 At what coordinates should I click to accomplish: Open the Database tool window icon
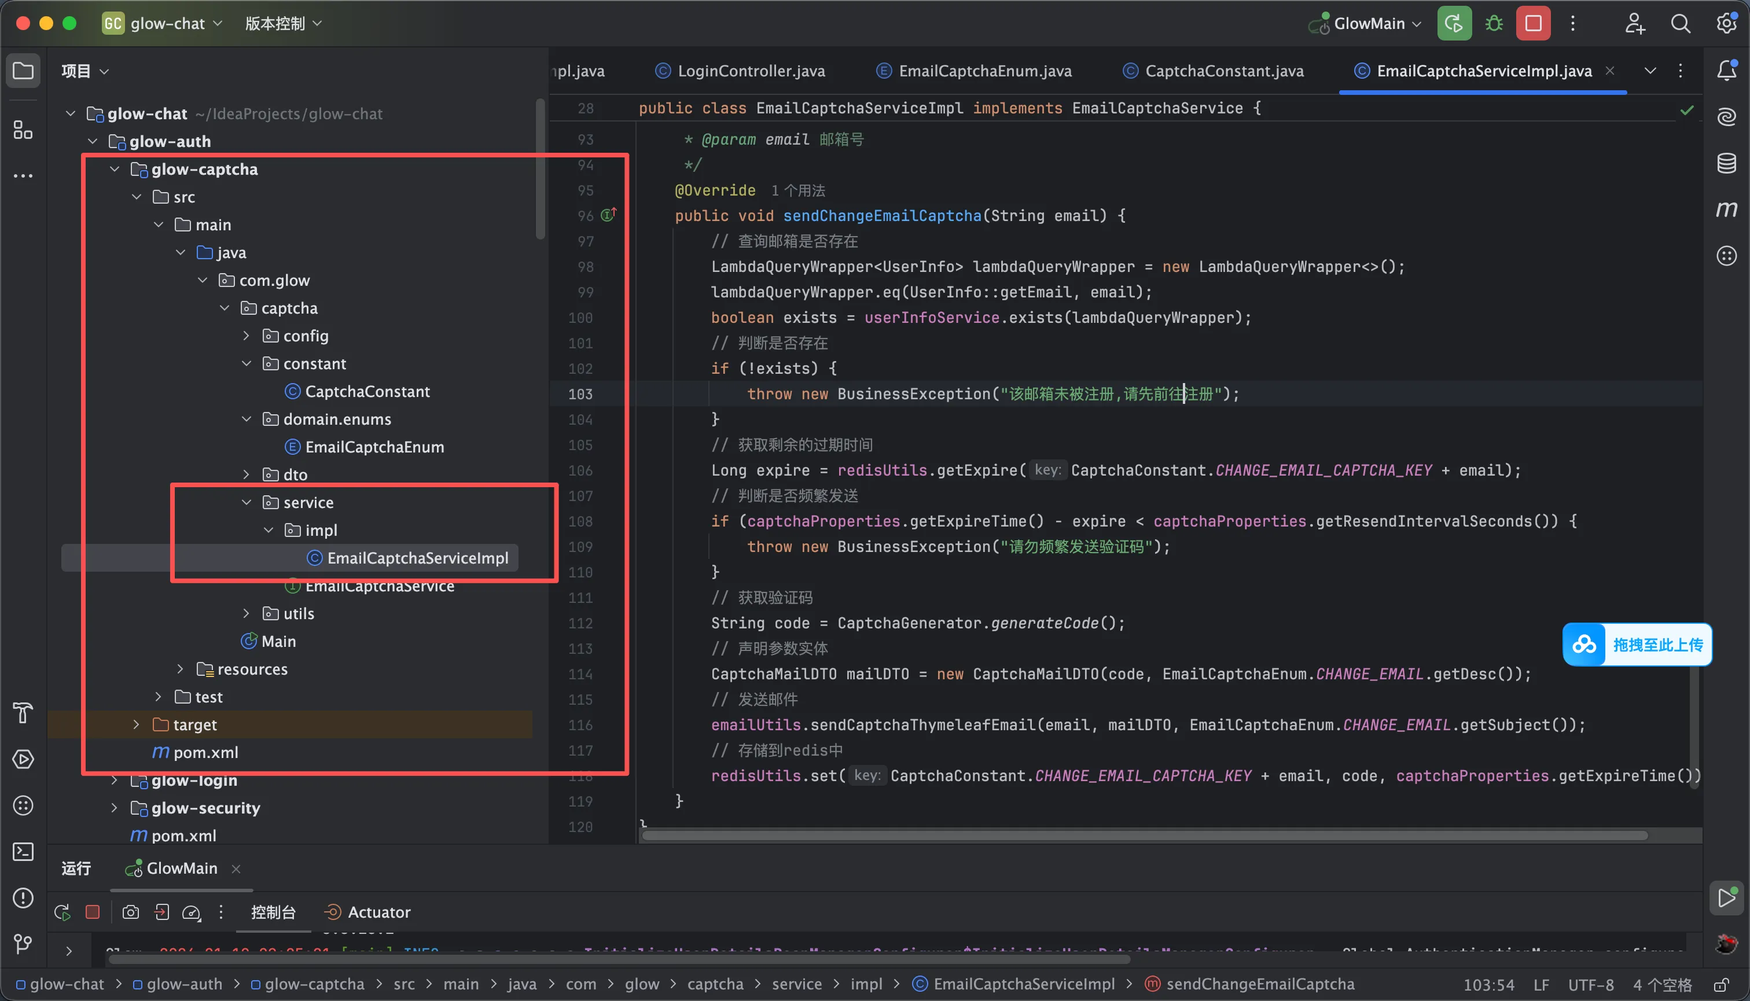click(x=1727, y=164)
